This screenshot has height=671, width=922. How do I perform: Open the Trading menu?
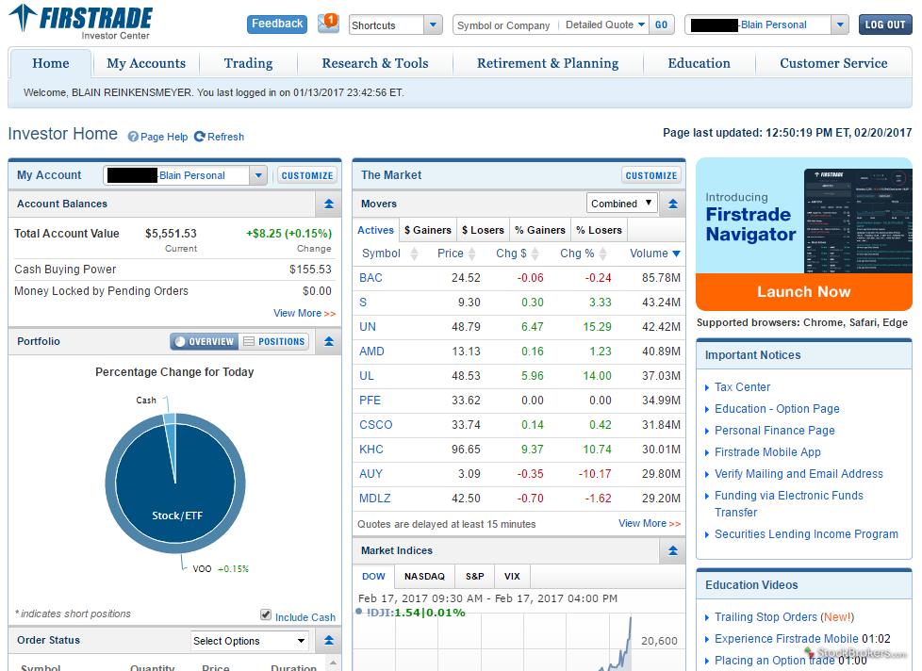point(248,63)
